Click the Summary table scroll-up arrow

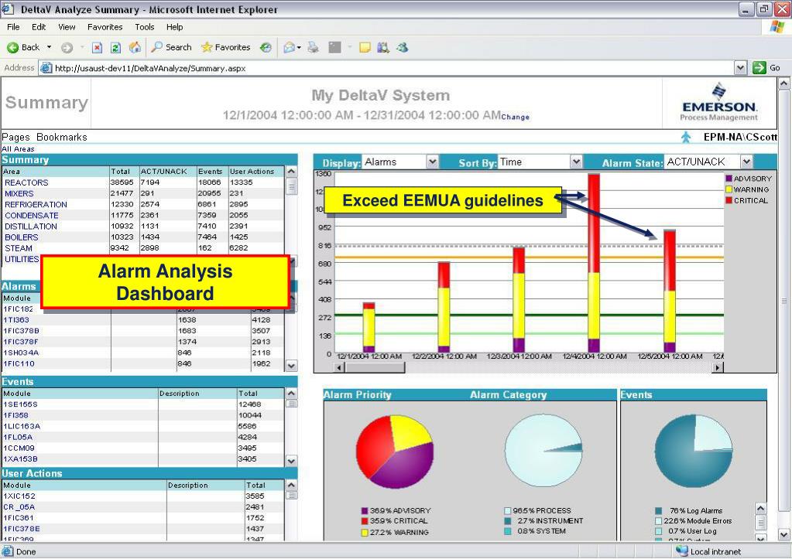(291, 172)
